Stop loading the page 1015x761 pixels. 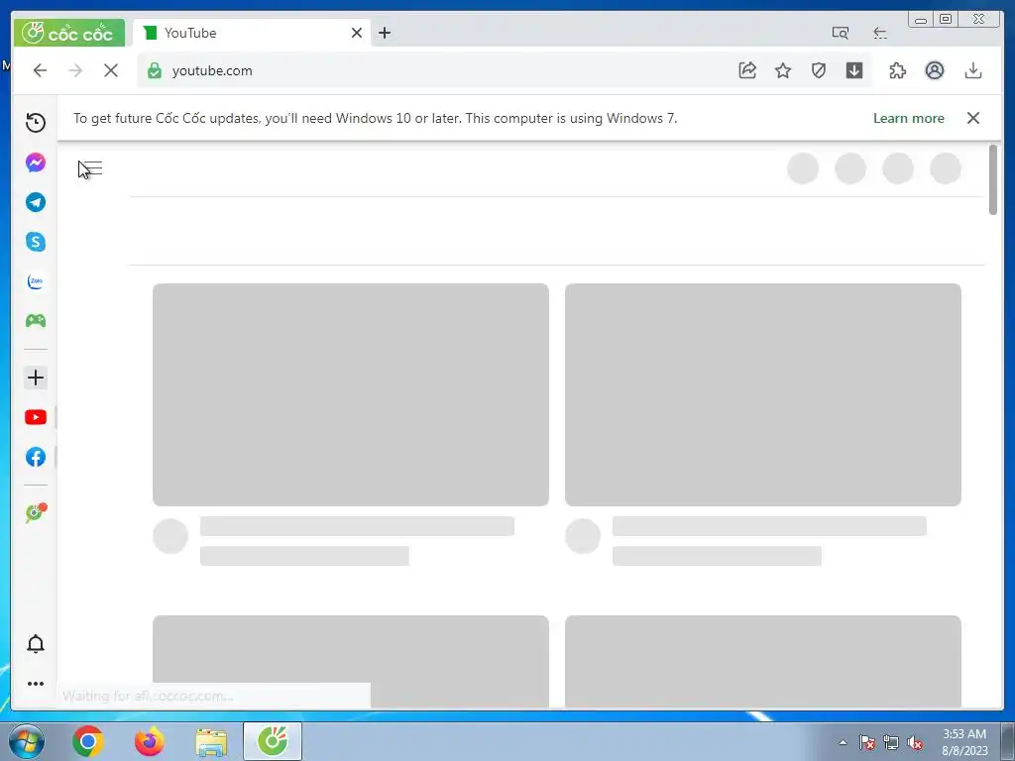111,70
